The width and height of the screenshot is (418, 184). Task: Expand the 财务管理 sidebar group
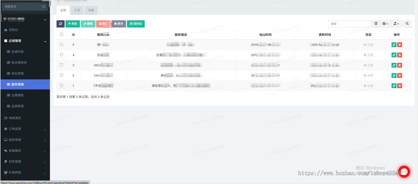(x=25, y=161)
